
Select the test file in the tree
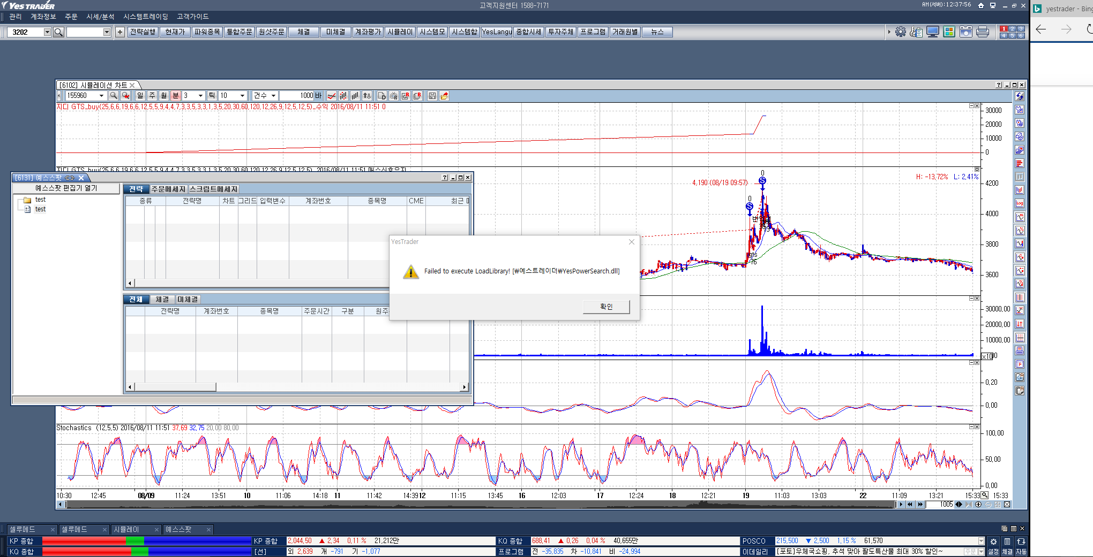(x=40, y=209)
